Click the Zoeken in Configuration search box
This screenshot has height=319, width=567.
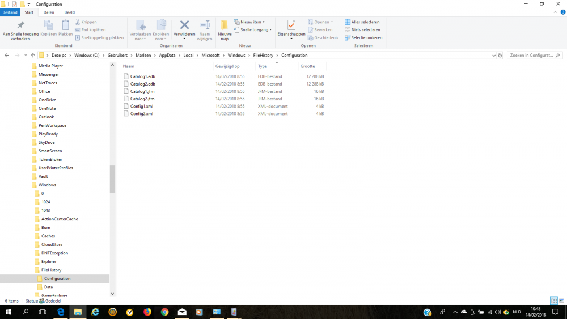tap(535, 56)
